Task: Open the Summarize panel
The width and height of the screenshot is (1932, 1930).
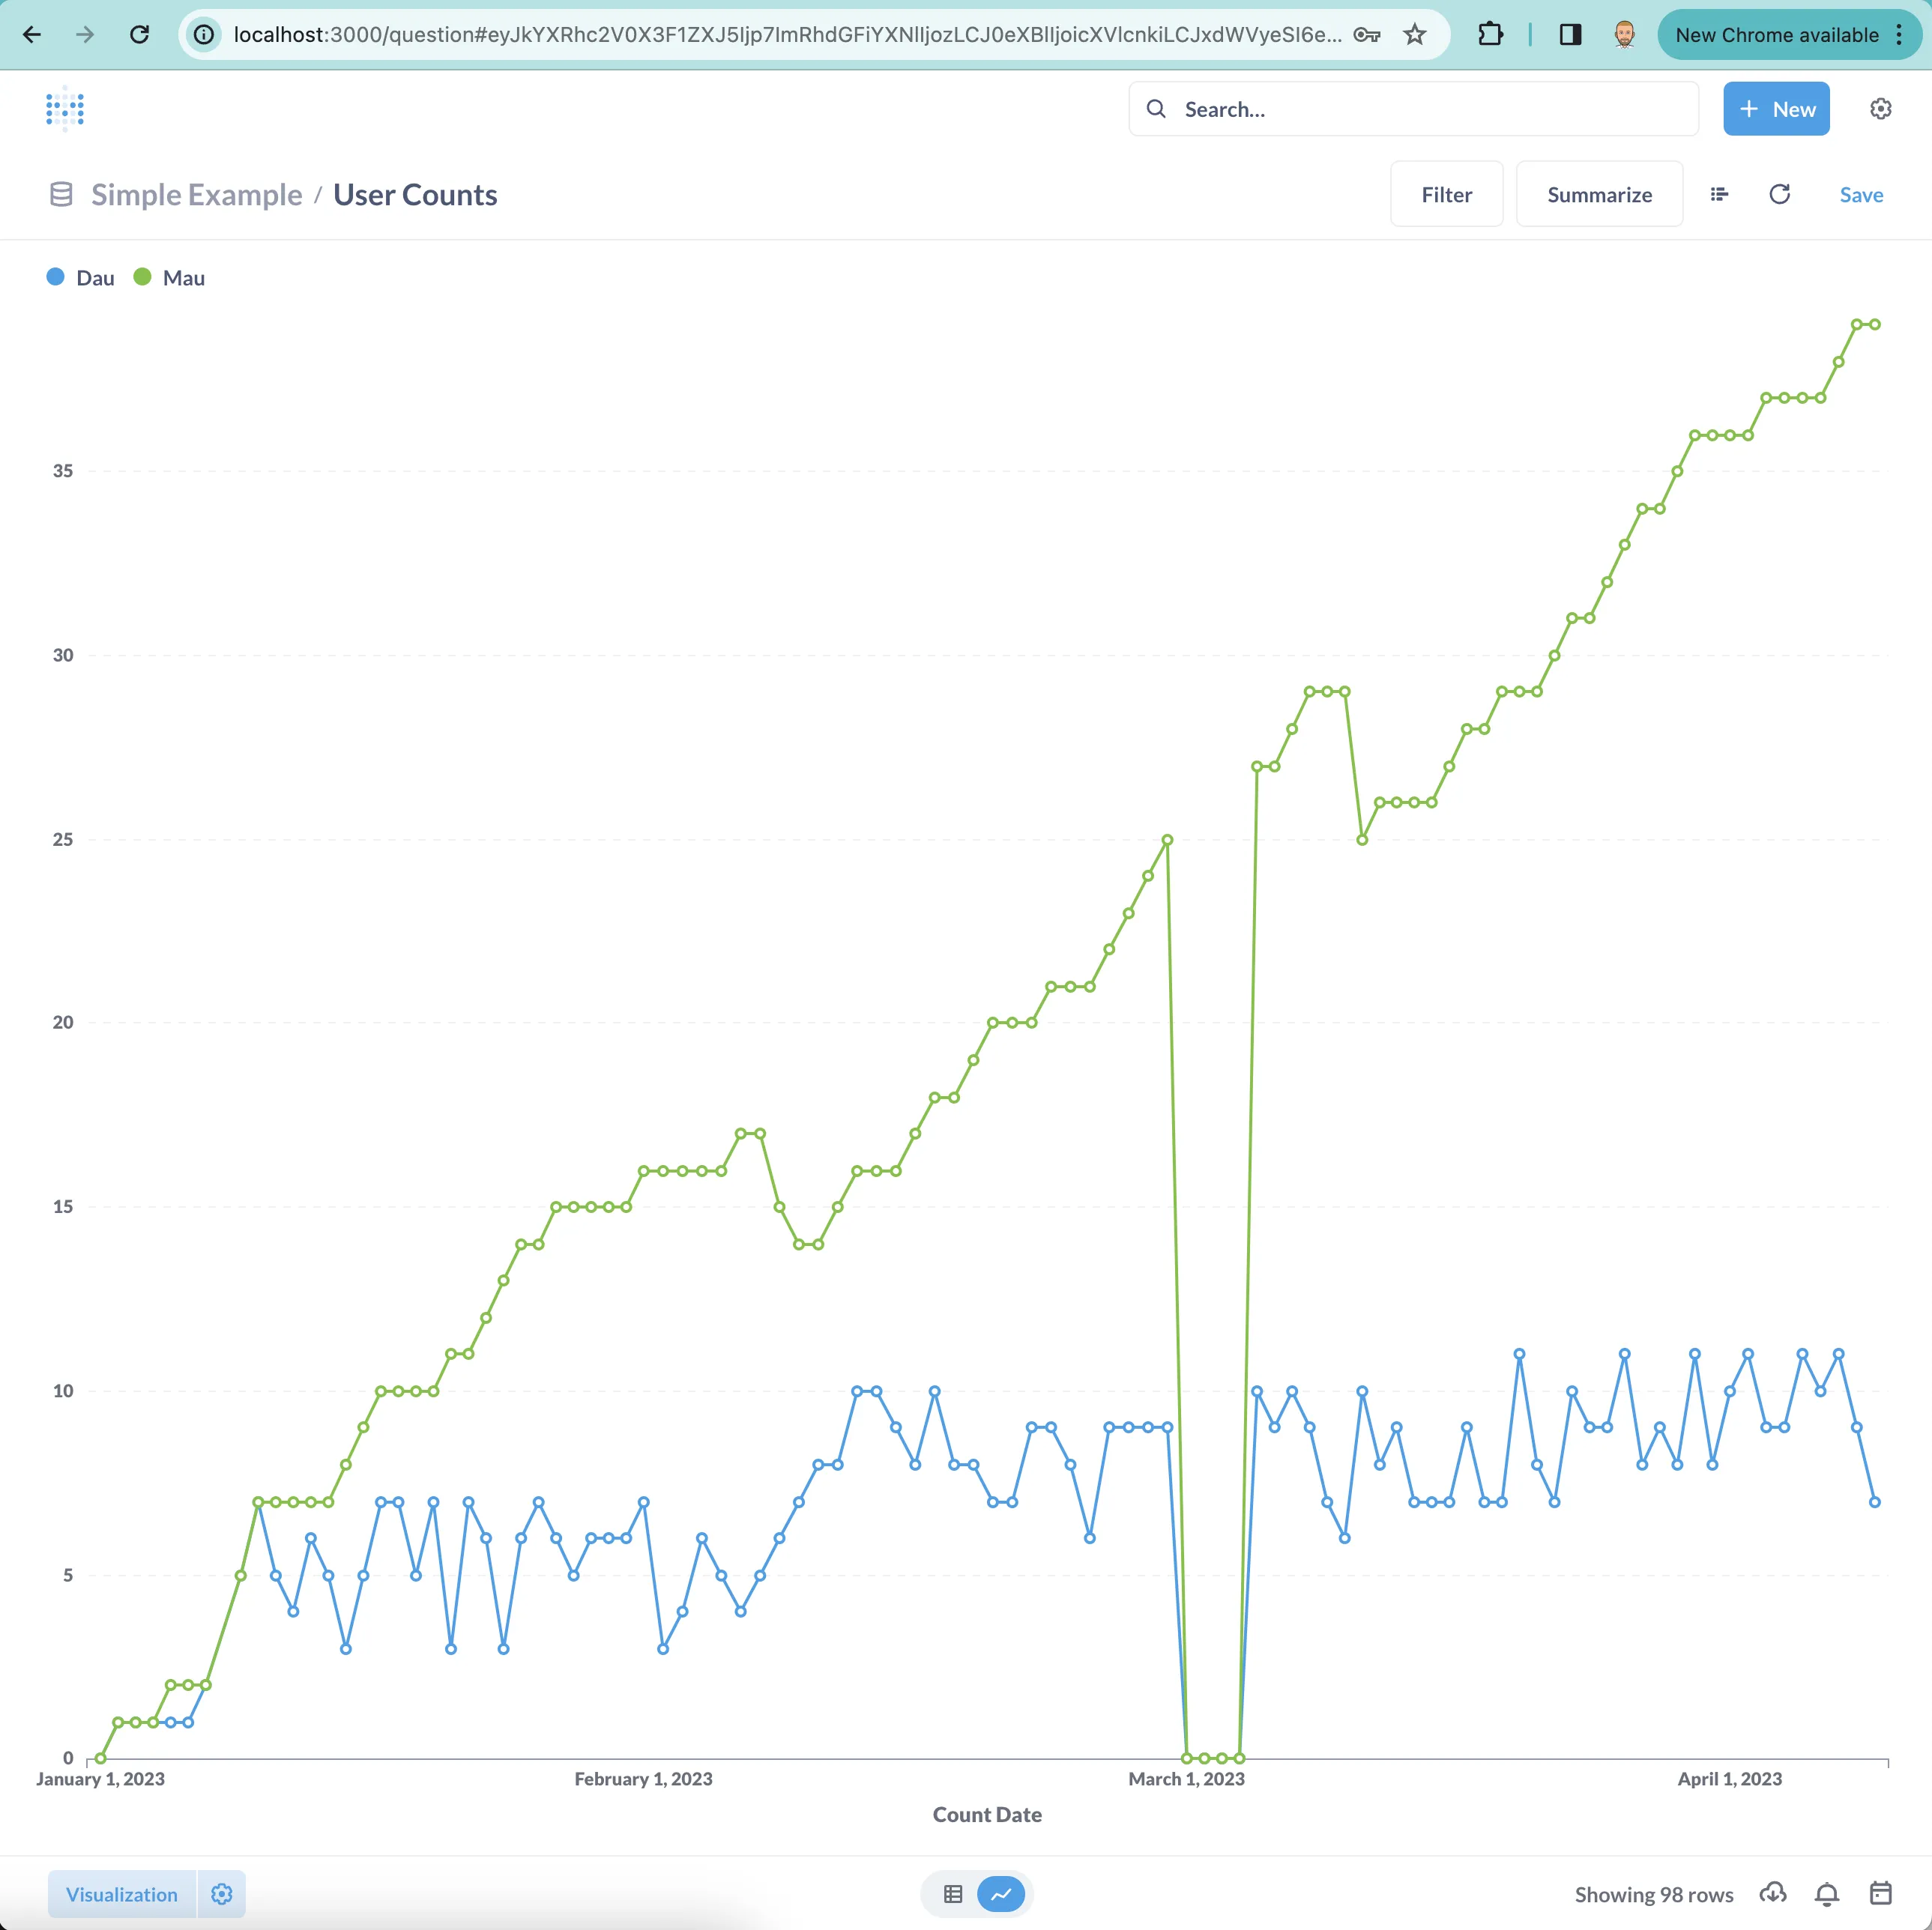Action: coord(1599,194)
